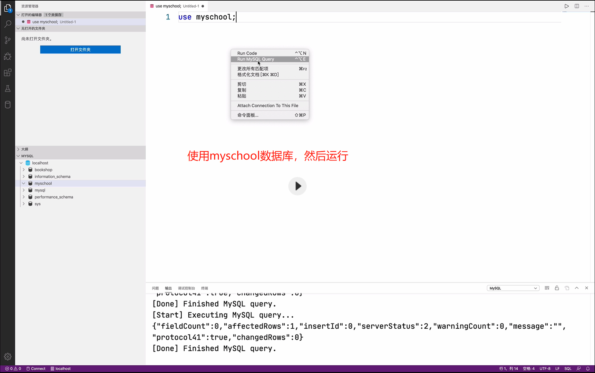
Task: Click the sys database icon
Action: (30, 204)
